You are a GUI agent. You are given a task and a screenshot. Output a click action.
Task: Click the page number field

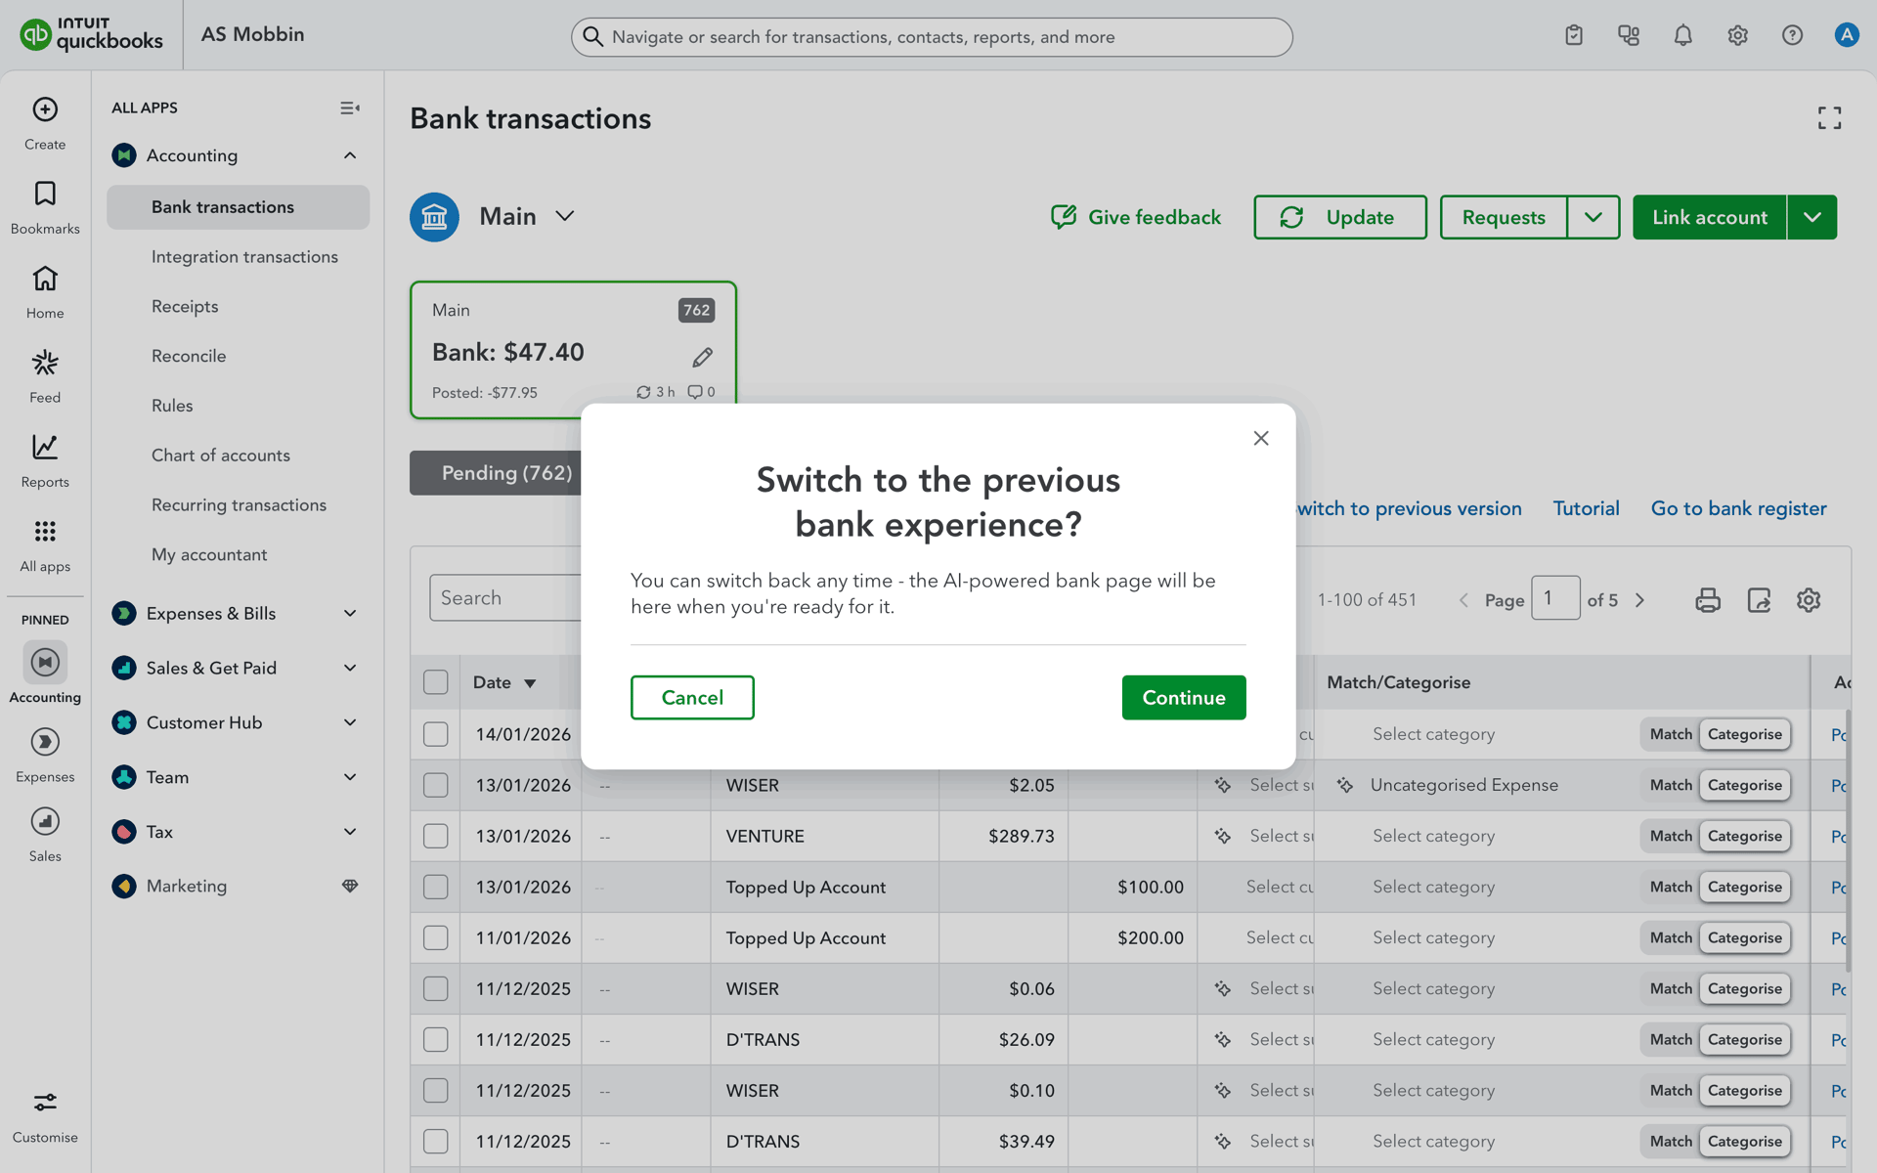pos(1555,598)
